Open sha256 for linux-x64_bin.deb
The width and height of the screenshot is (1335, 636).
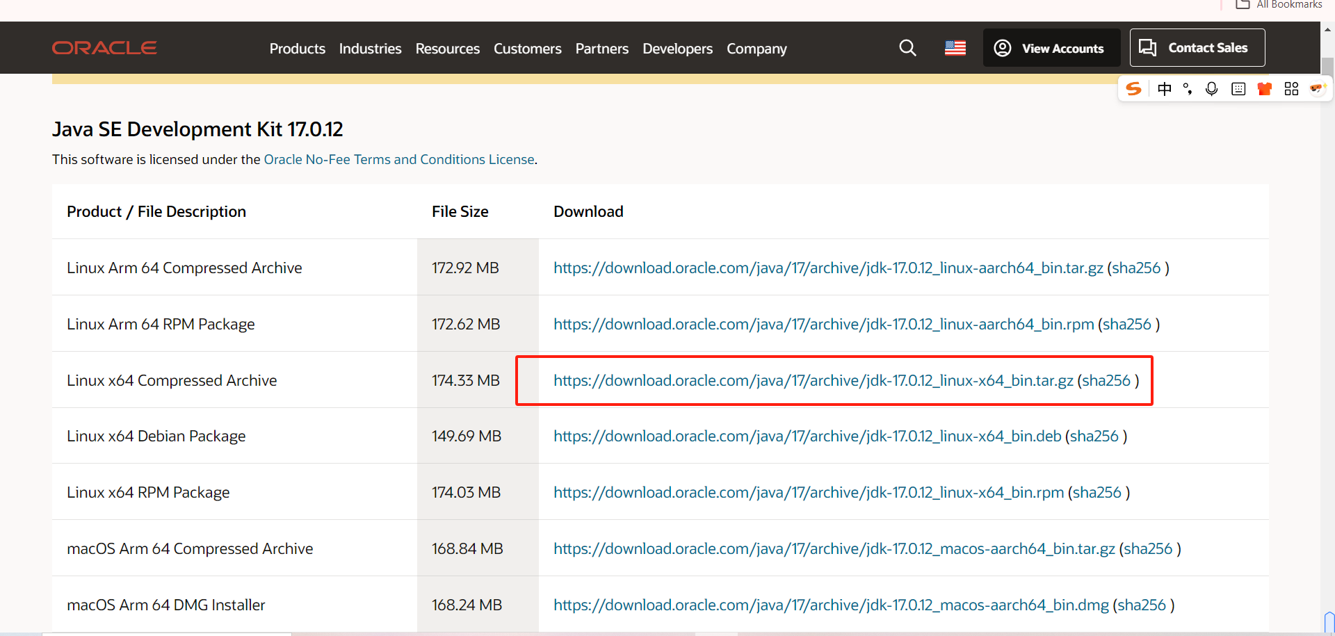[1094, 436]
